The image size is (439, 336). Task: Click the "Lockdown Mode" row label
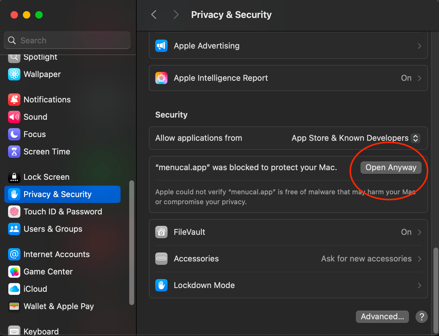(204, 285)
